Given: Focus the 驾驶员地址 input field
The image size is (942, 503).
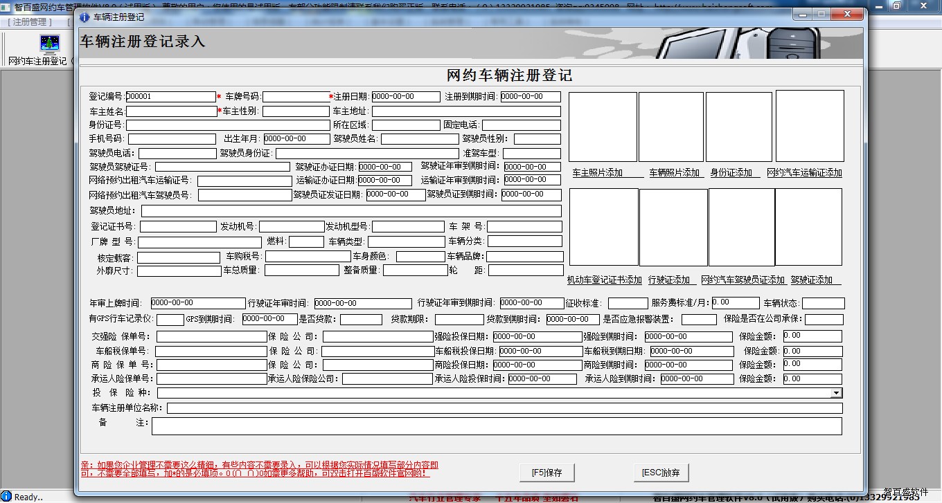Looking at the screenshot, I should (x=351, y=211).
